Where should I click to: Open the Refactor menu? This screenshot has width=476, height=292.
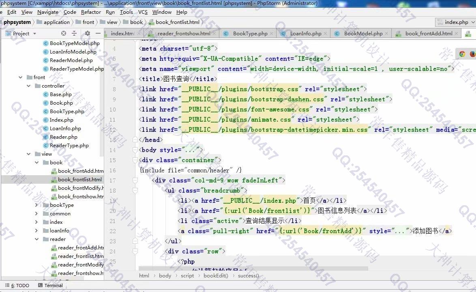click(91, 12)
